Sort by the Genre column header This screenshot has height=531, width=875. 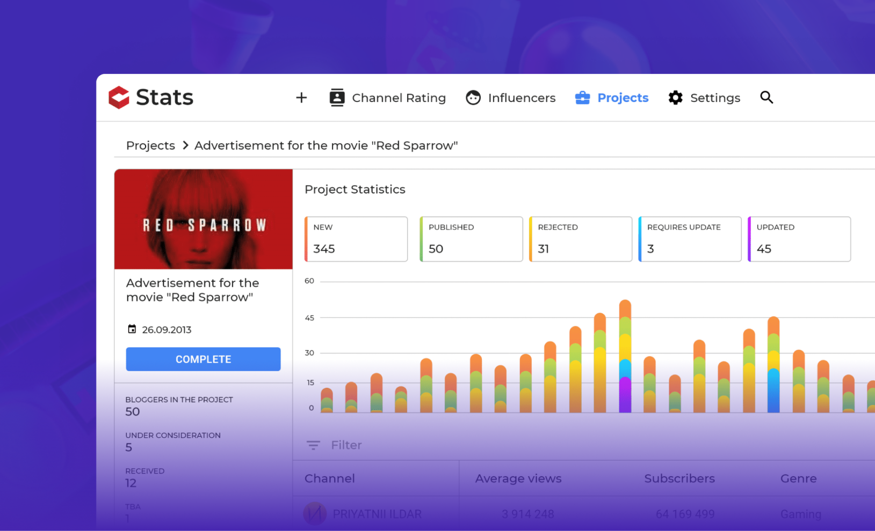798,478
